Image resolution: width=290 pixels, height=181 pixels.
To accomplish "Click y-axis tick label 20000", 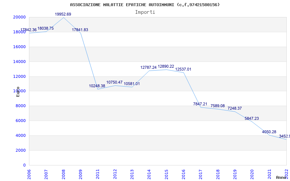I will coord(19,17).
